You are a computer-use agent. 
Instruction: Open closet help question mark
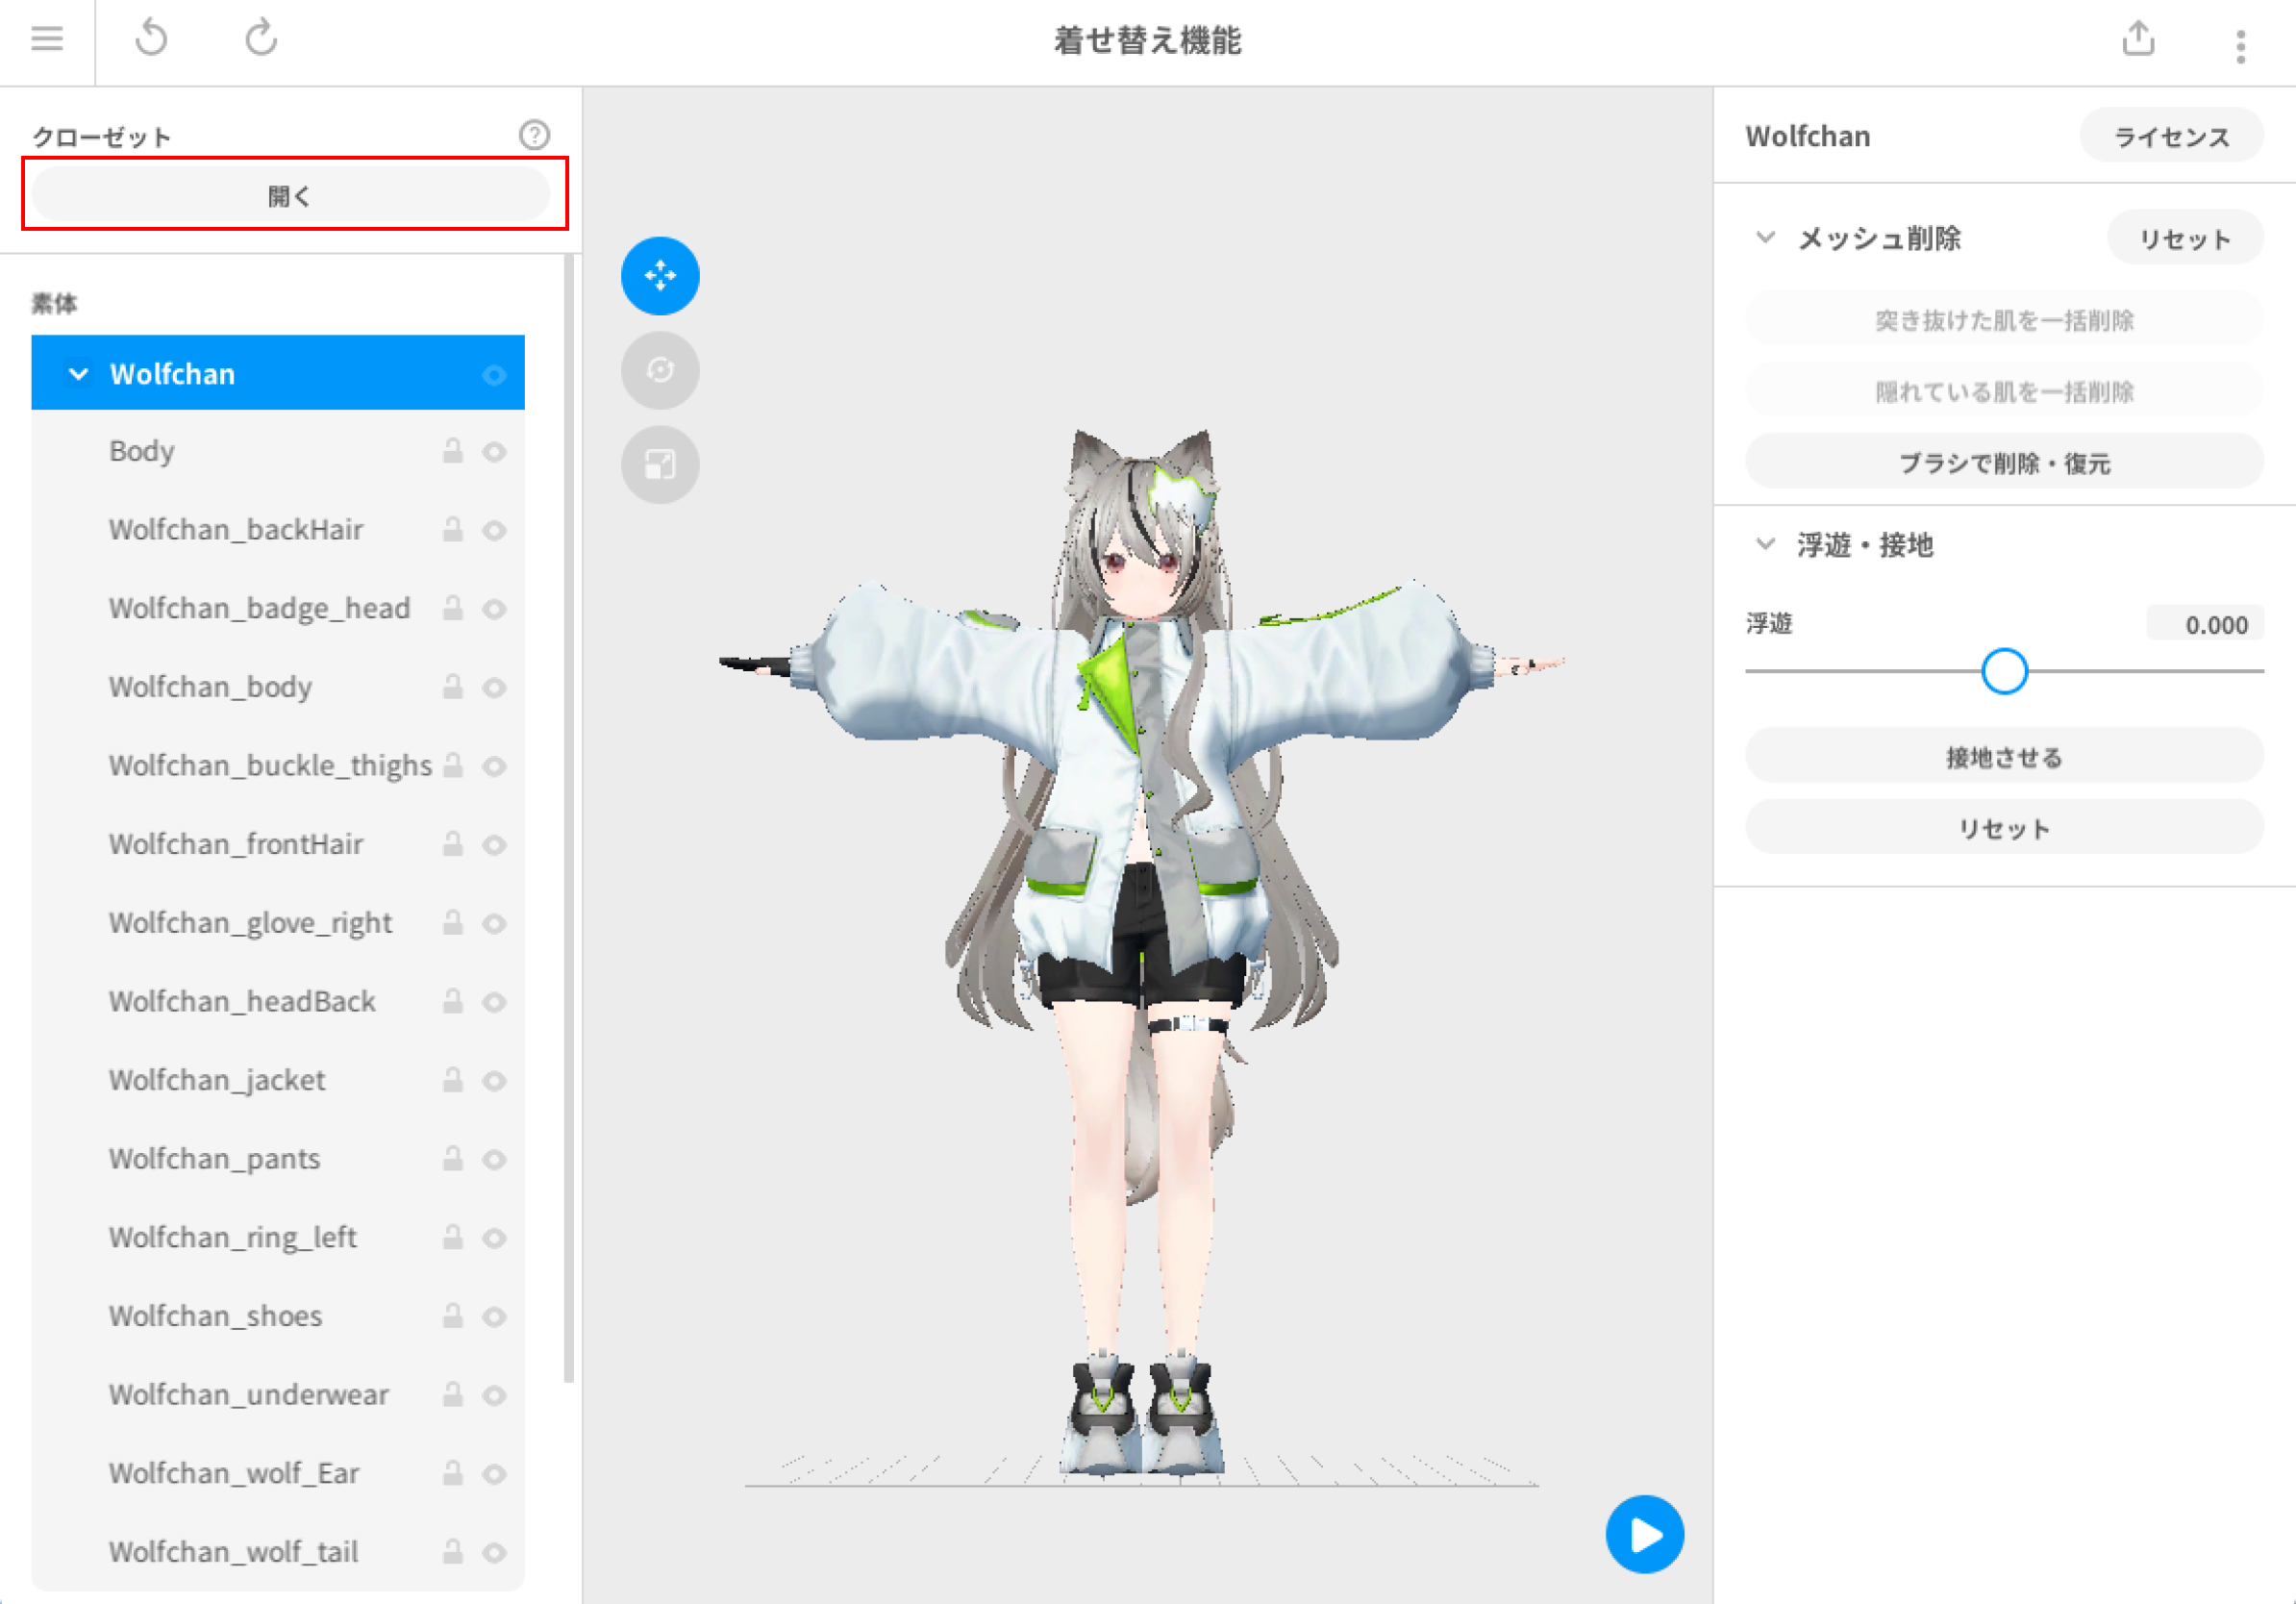click(x=534, y=135)
